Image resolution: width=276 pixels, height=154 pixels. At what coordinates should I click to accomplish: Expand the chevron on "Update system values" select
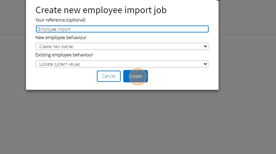(205, 64)
